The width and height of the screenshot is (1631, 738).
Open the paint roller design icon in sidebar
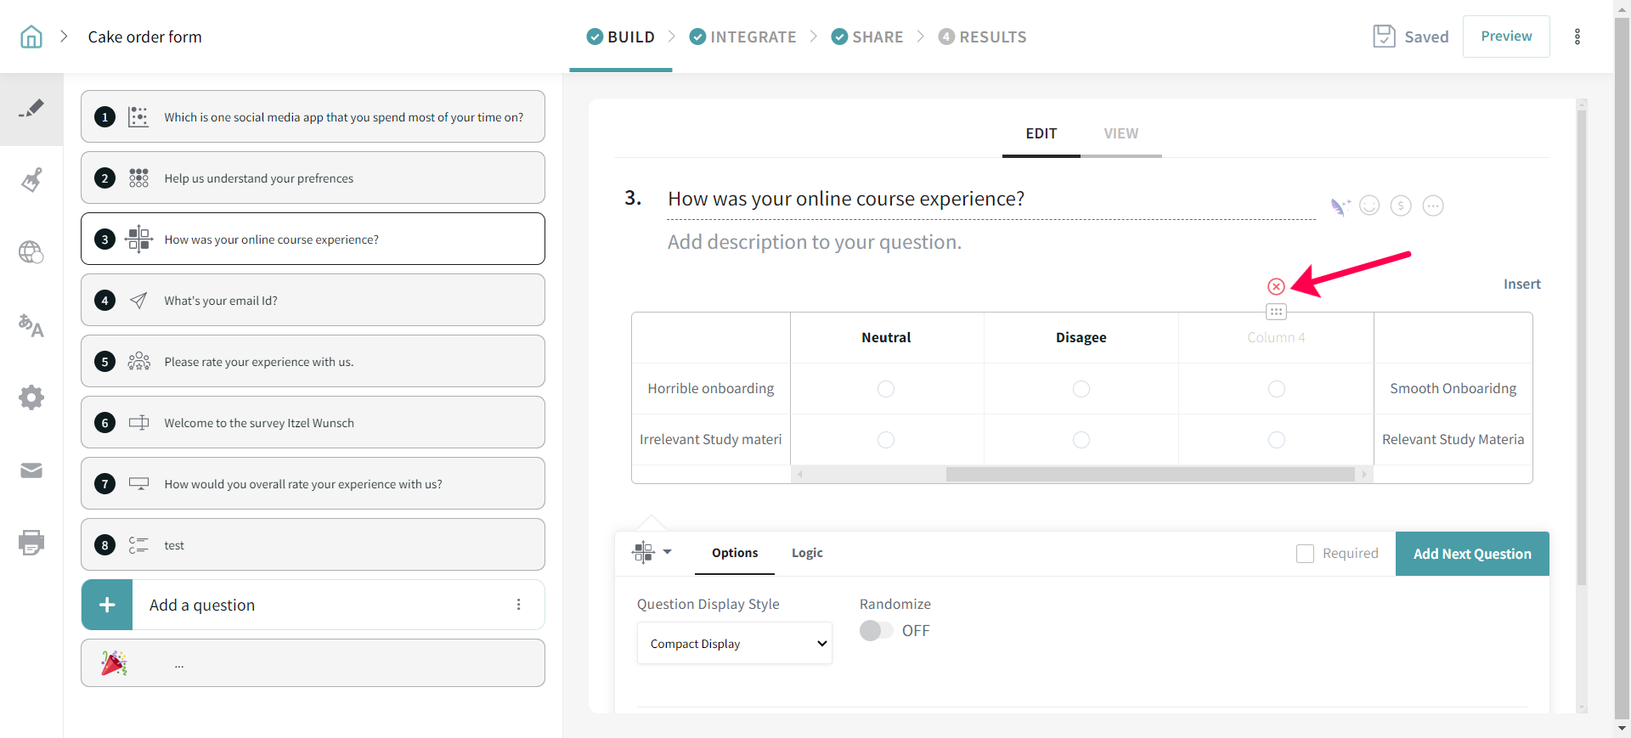pyautogui.click(x=31, y=180)
